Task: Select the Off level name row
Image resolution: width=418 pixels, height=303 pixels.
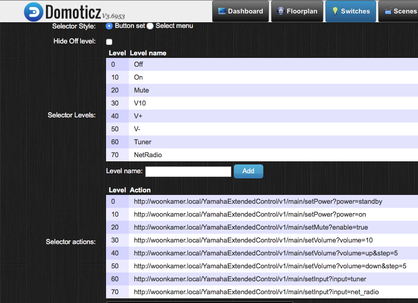Action: point(262,65)
